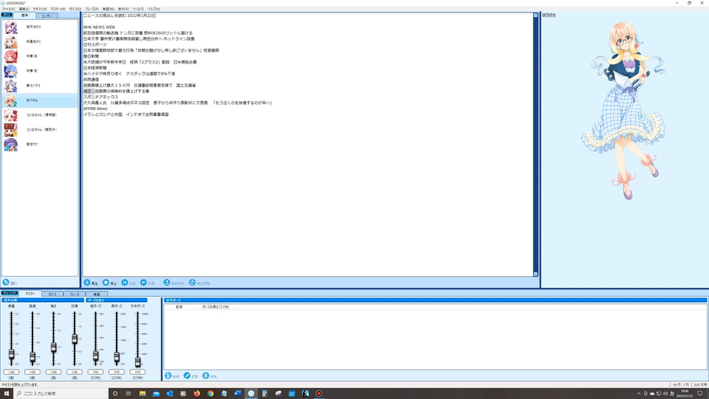Select the 琴葉 茜 voice avatar
Viewport: 709px width, 399px height.
pos(10,57)
